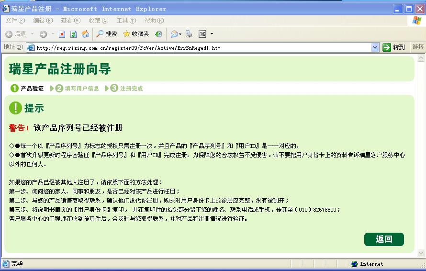Click the IE icon in the title bar

6,9
